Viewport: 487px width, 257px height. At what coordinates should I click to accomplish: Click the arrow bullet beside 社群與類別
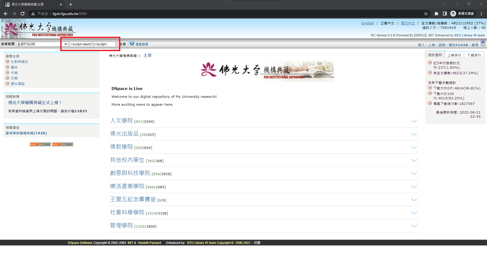click(8, 62)
